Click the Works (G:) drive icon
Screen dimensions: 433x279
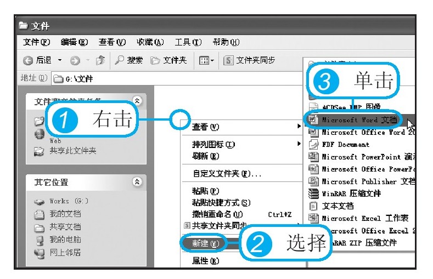[39, 202]
